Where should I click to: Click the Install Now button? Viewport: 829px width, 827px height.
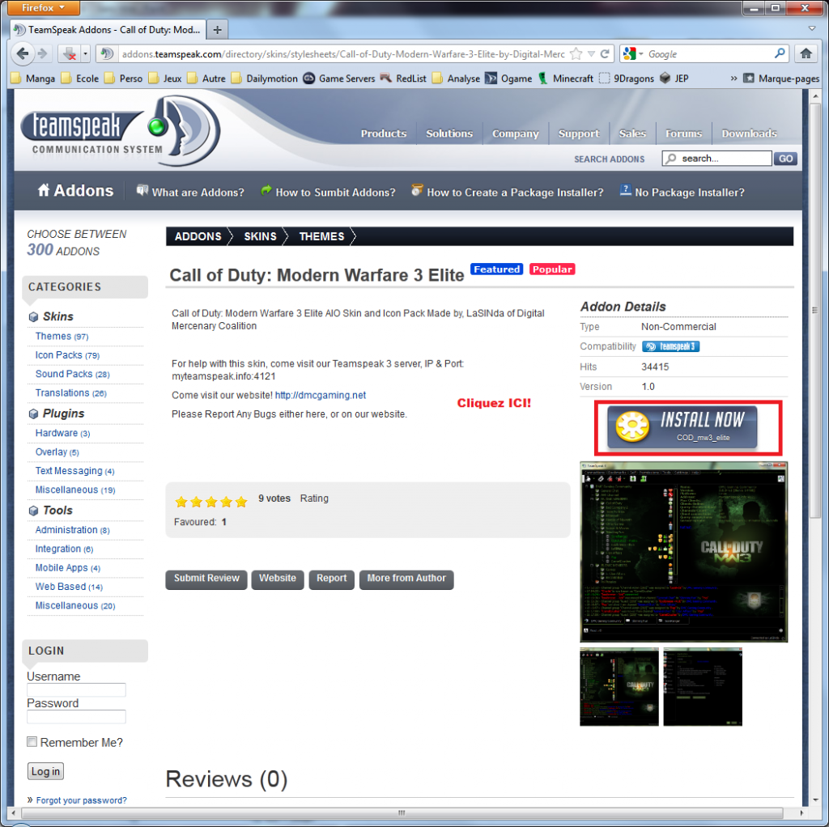pyautogui.click(x=682, y=427)
